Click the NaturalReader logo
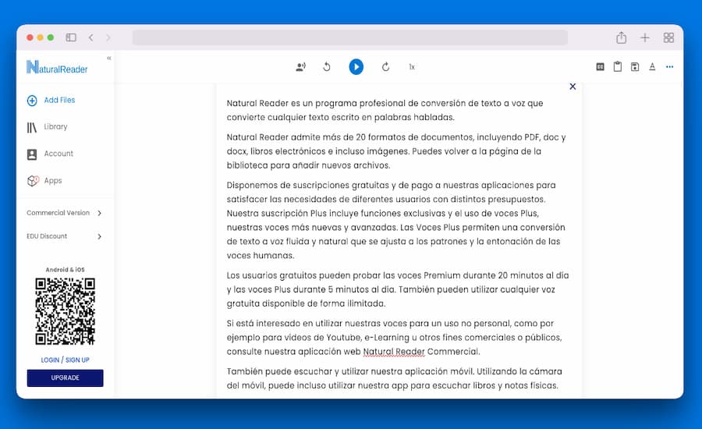 [x=57, y=67]
